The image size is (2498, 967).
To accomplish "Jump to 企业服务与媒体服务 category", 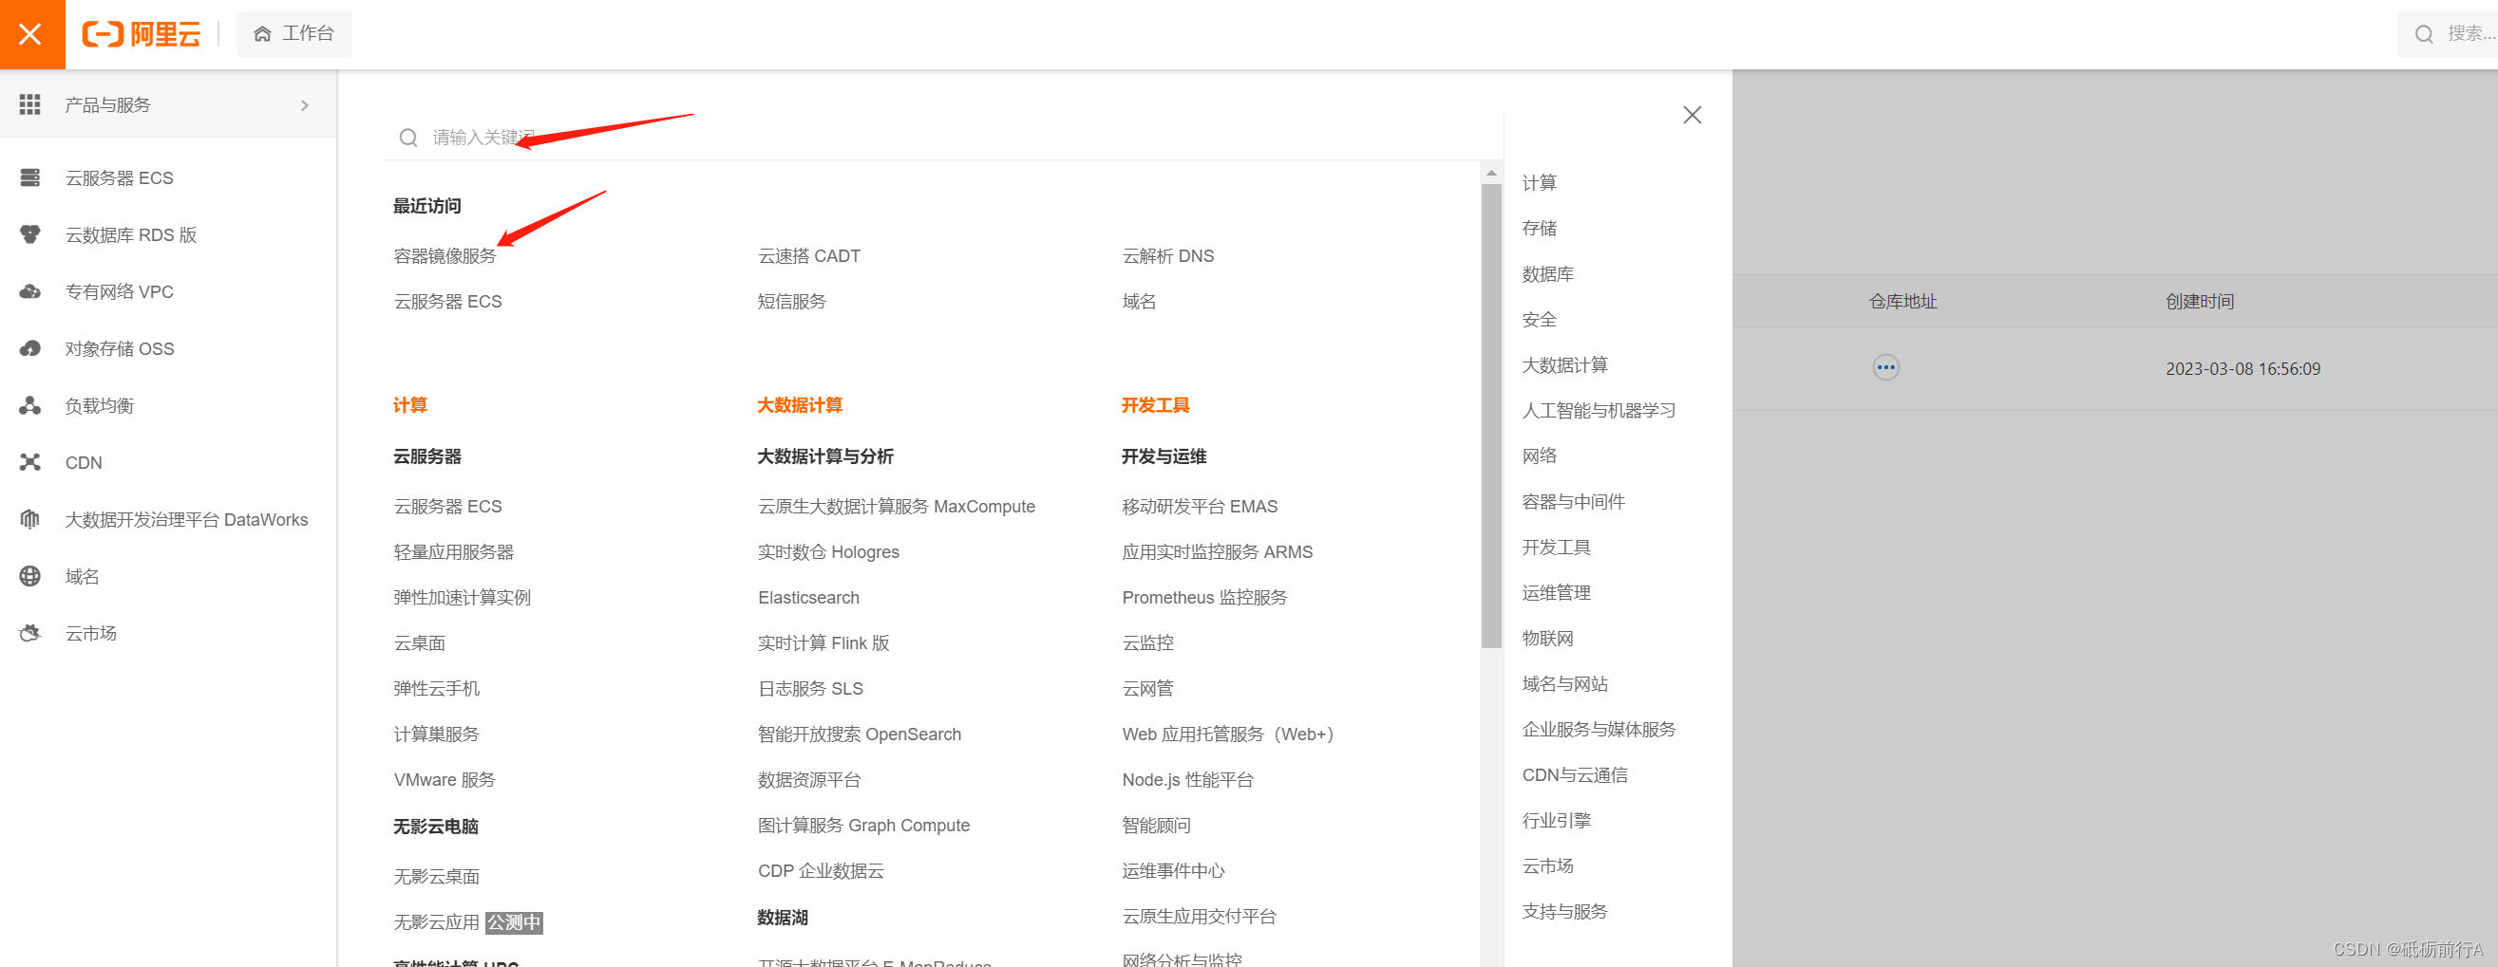I will (x=1599, y=730).
